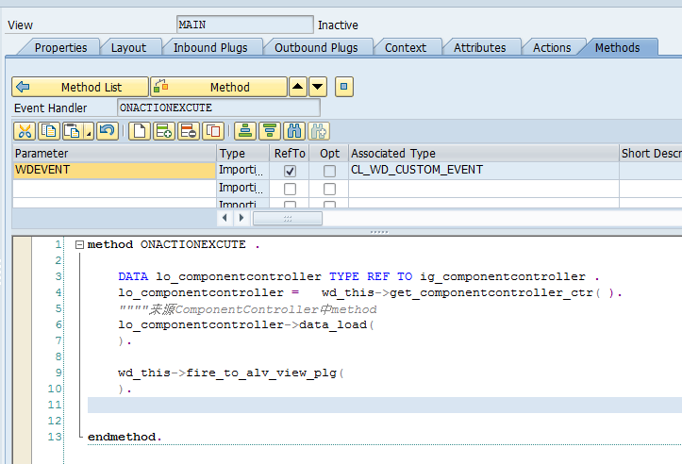This screenshot has width=682, height=464.
Task: Click the blue square toggle display button
Action: (x=343, y=87)
